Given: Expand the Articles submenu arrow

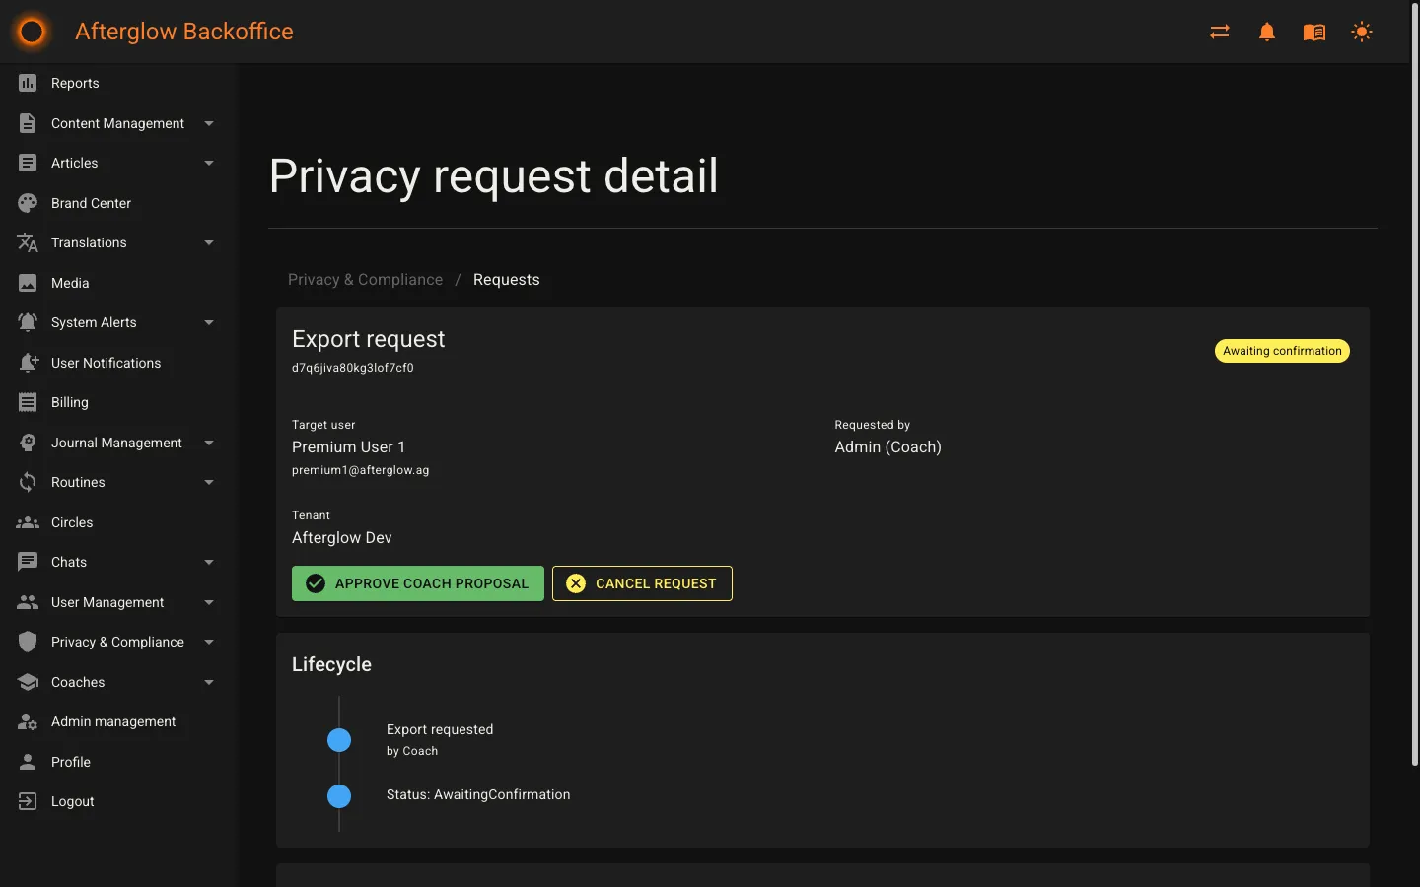Looking at the screenshot, I should pos(209,163).
